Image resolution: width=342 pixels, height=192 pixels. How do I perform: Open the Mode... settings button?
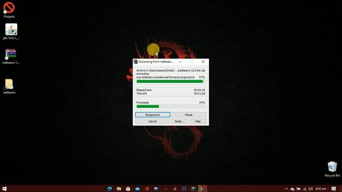pos(180,121)
